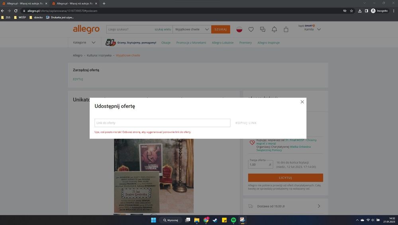Open the Premiery menu link
Screen dimensions: 398x225
(x=245, y=43)
